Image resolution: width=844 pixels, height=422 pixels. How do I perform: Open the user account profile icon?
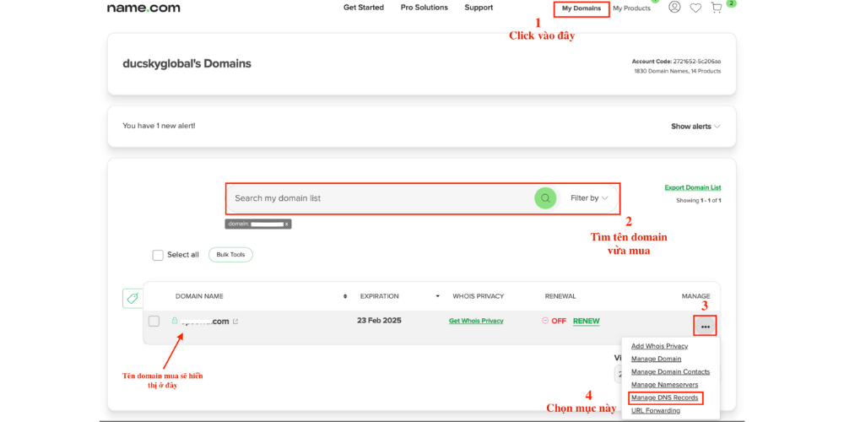tap(674, 8)
